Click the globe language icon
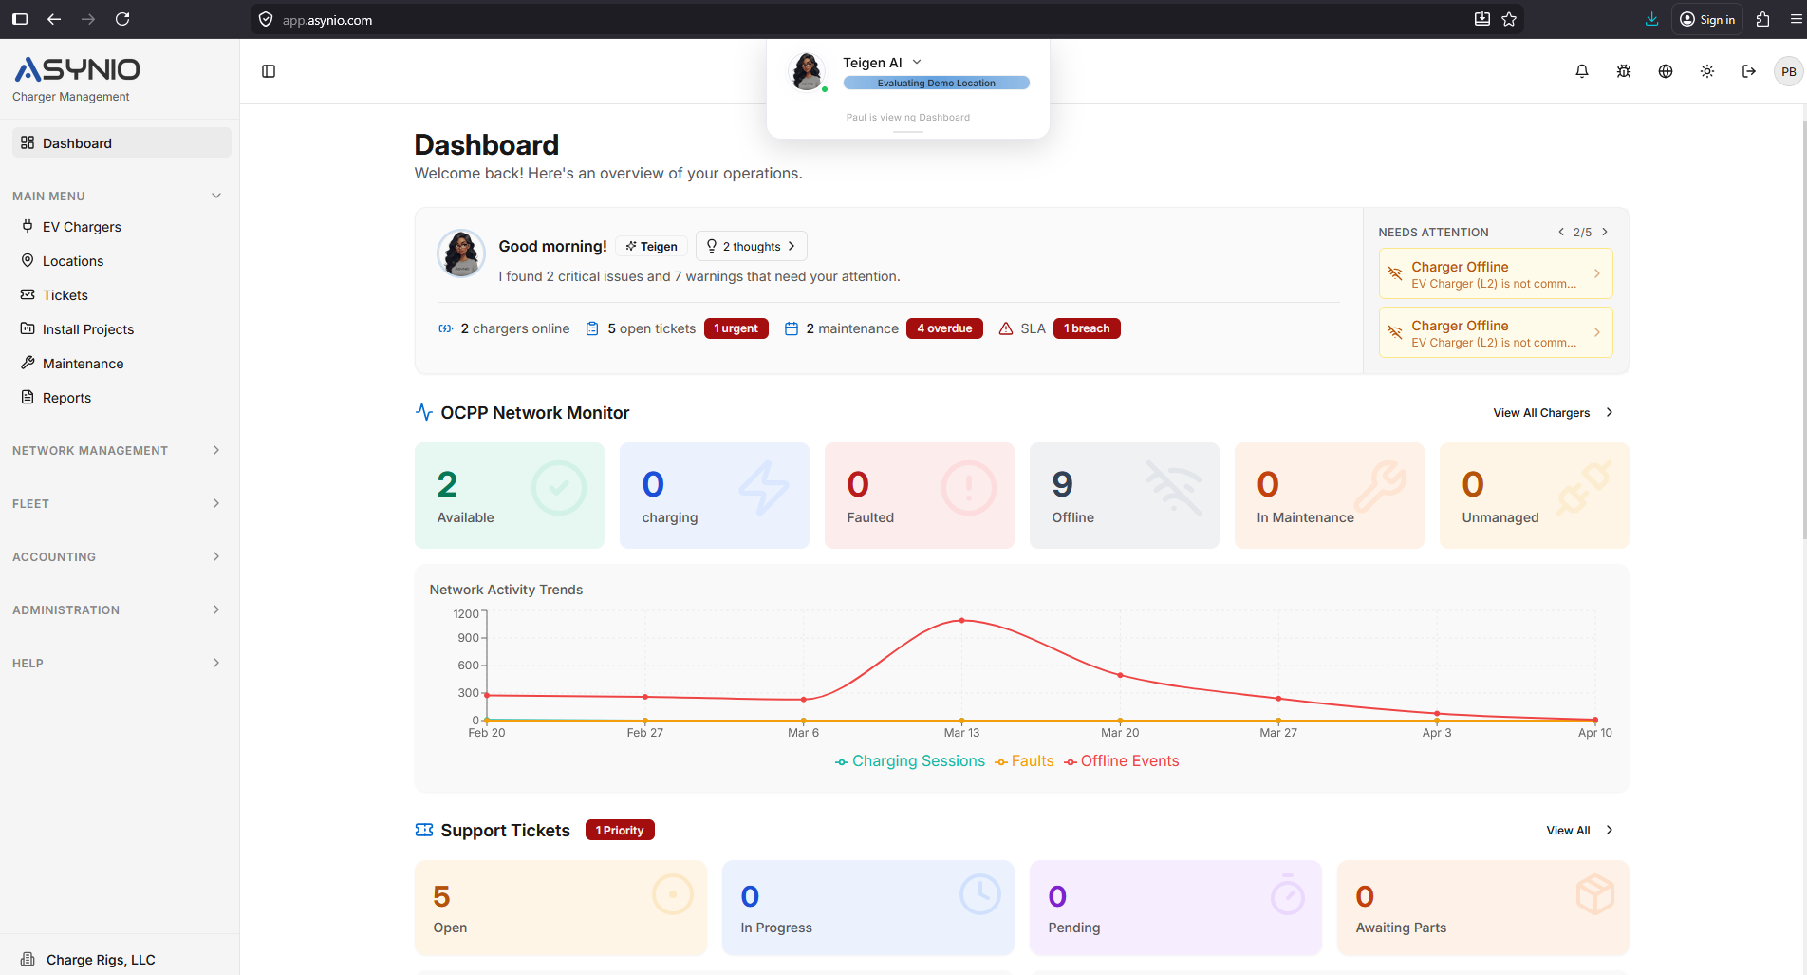1807x975 pixels. click(x=1666, y=71)
